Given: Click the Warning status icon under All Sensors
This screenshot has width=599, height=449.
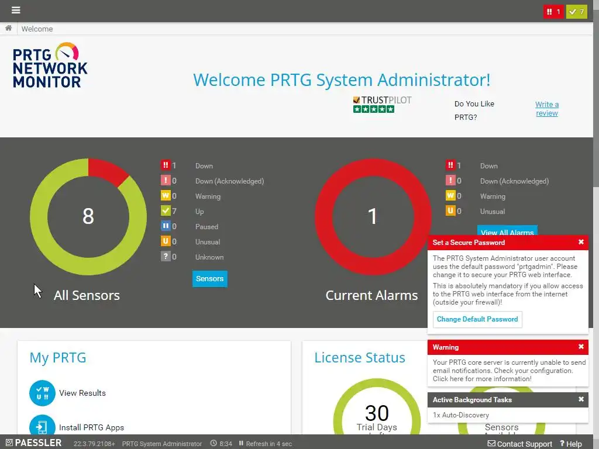Looking at the screenshot, I should pos(166,195).
